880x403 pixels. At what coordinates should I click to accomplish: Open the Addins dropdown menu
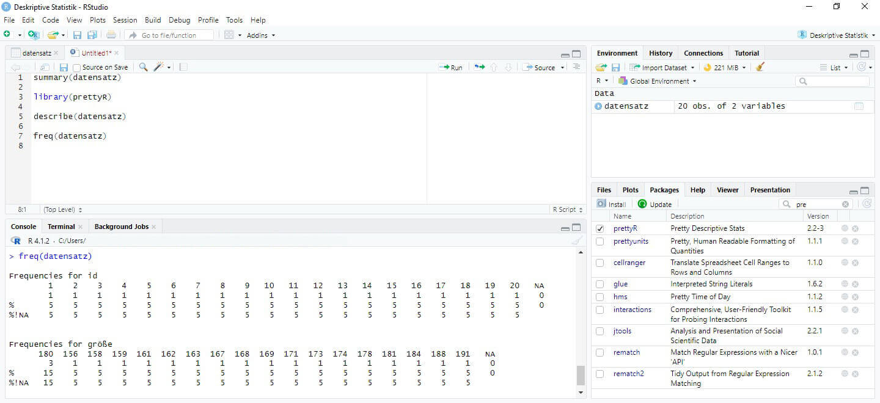point(260,35)
